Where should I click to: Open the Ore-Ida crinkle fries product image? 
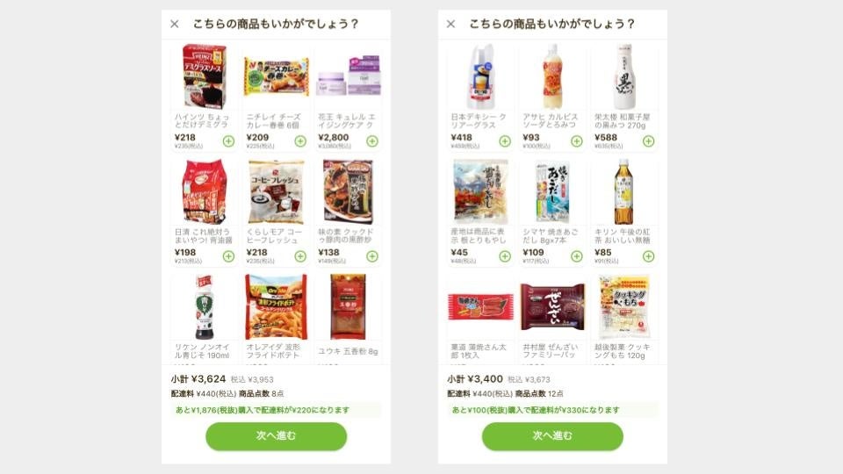[x=276, y=307]
